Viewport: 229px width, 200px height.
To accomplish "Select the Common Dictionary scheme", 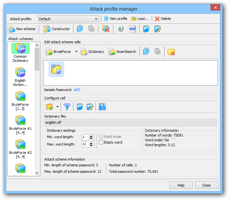I will pyautogui.click(x=20, y=53).
